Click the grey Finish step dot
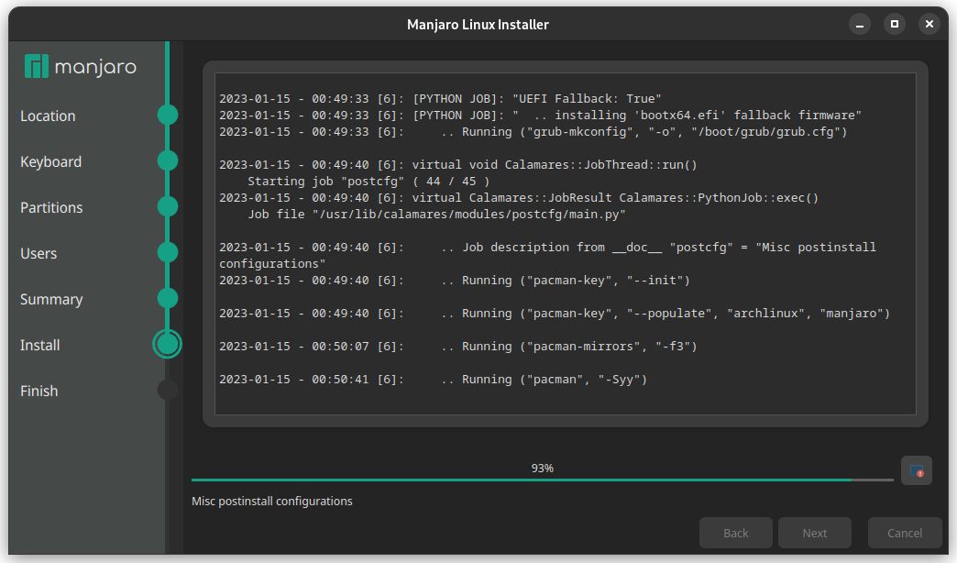Viewport: 957px width, 563px height. pyautogui.click(x=167, y=390)
